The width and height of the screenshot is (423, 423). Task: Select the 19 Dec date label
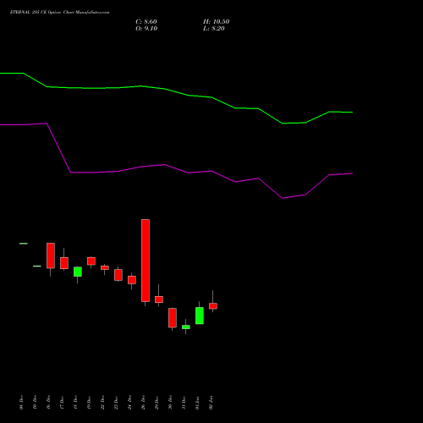click(89, 403)
